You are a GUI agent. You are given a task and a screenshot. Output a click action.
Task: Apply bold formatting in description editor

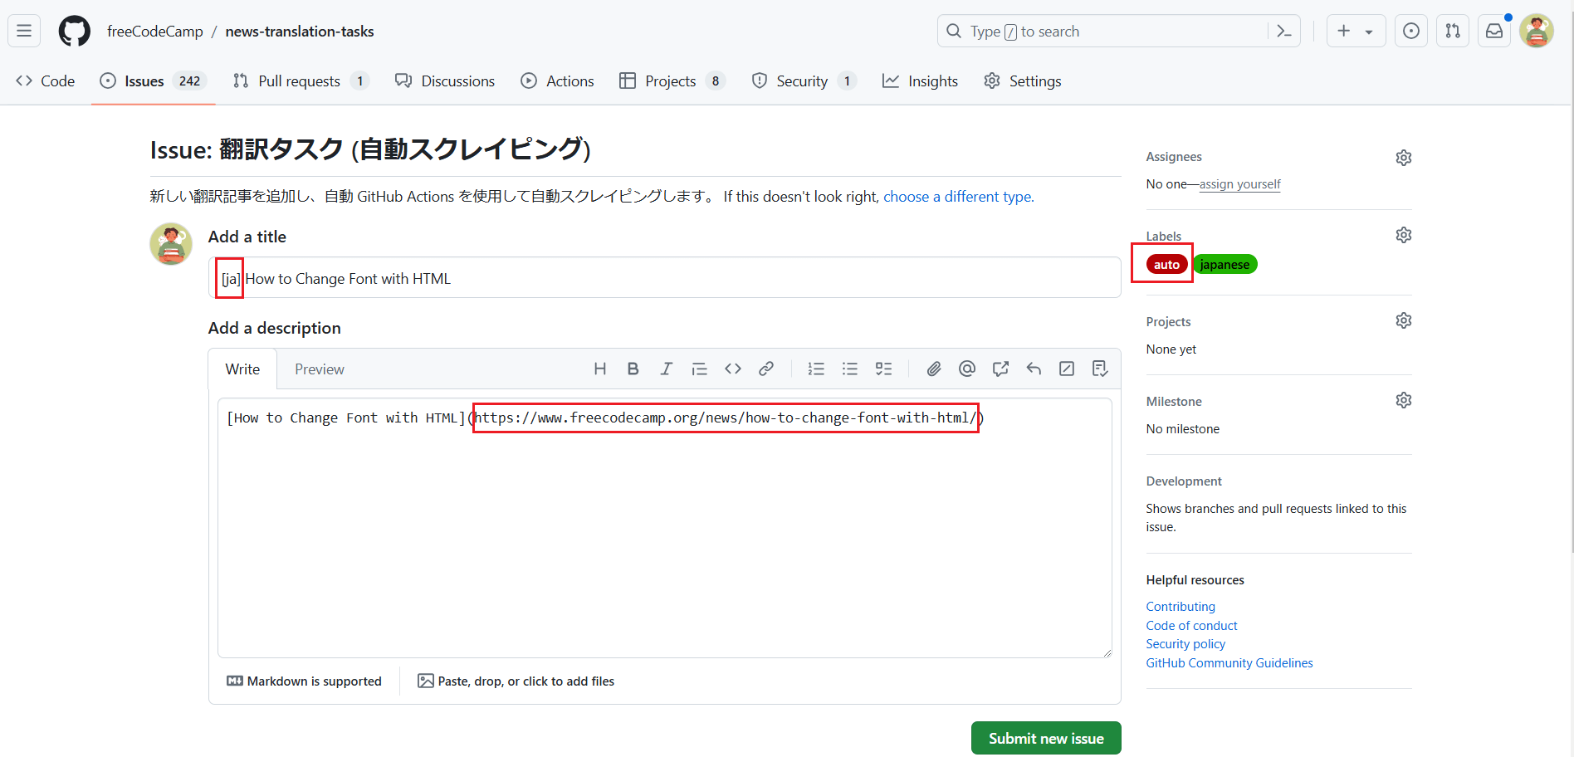click(633, 369)
